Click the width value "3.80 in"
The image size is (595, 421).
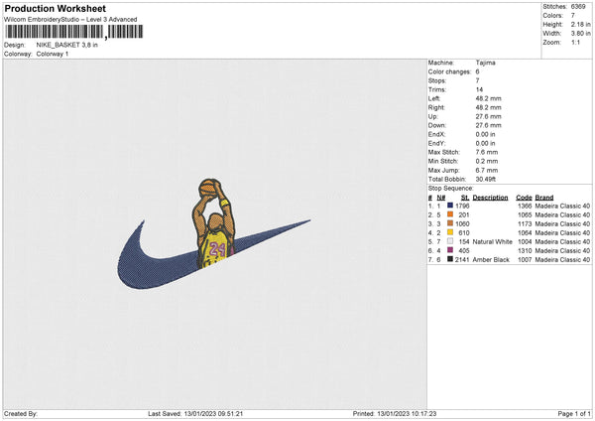coord(580,34)
